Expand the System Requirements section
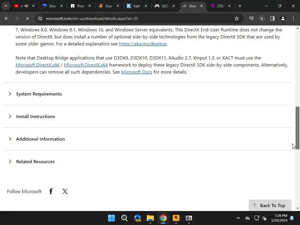Image resolution: width=300 pixels, height=225 pixels. click(148, 94)
